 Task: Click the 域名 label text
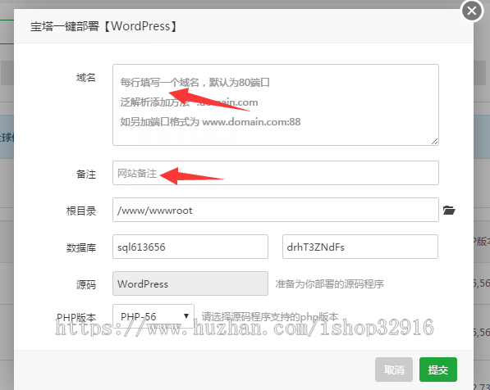[x=85, y=77]
